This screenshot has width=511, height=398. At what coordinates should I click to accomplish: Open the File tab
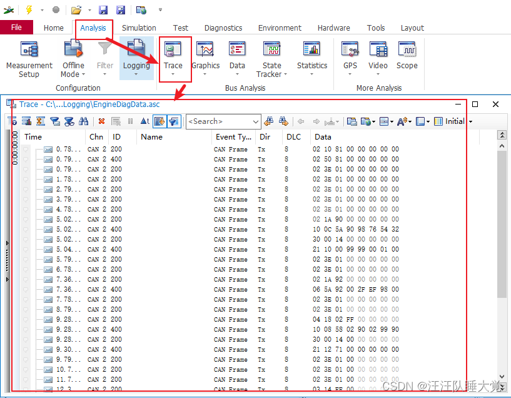coord(16,28)
